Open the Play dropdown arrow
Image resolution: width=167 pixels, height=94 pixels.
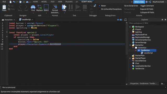tap(64, 13)
